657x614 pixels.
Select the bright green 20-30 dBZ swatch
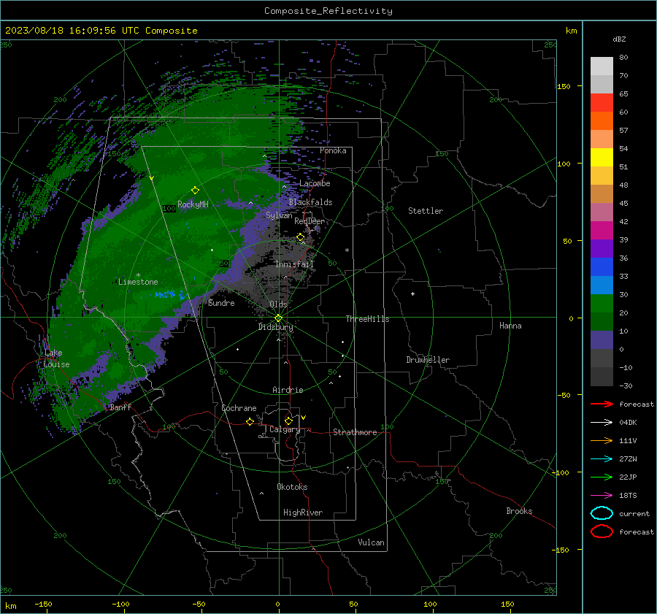click(x=602, y=304)
